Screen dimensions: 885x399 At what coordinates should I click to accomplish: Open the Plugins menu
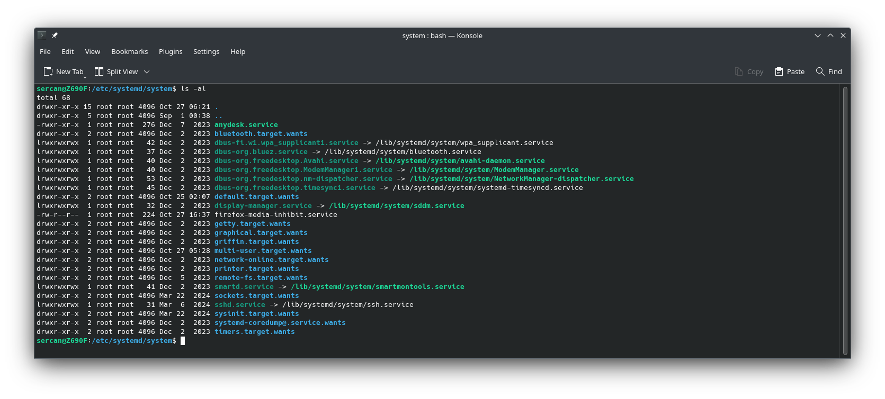click(171, 51)
